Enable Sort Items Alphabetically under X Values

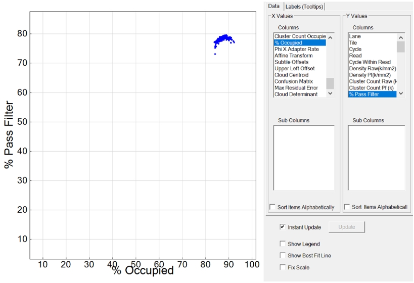(273, 207)
